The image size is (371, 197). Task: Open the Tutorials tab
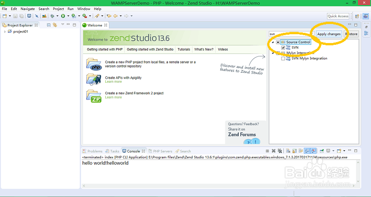(x=184, y=49)
